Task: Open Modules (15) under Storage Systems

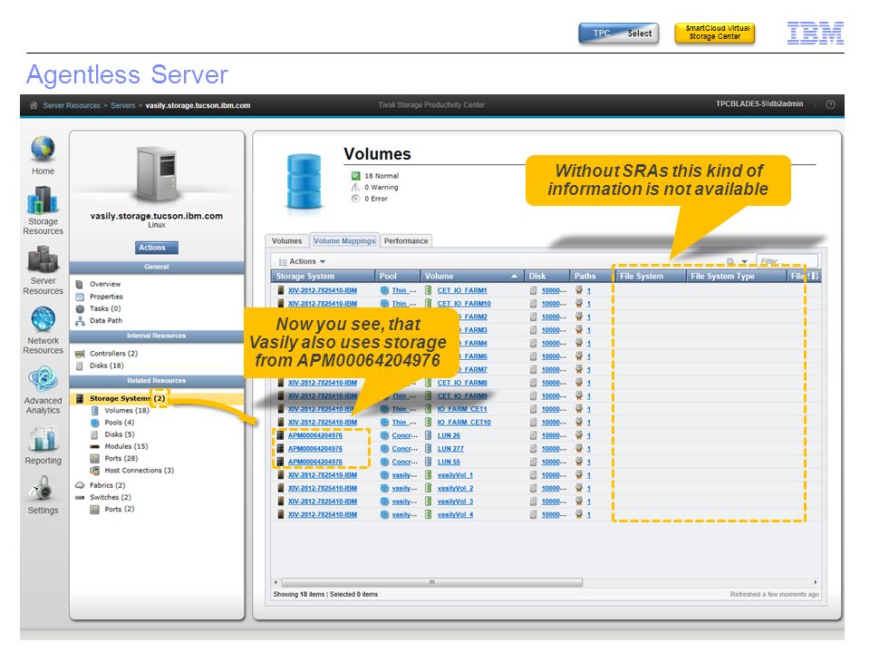Action: (126, 446)
